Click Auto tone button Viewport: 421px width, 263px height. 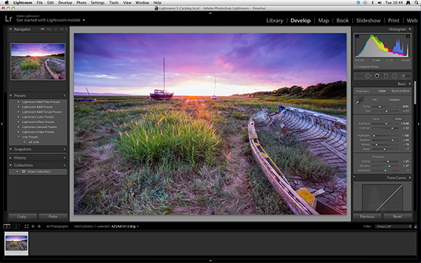pyautogui.click(x=398, y=119)
